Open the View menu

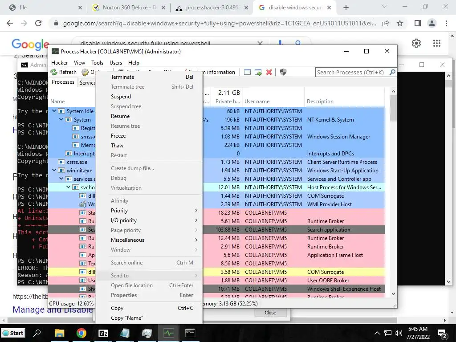point(79,62)
